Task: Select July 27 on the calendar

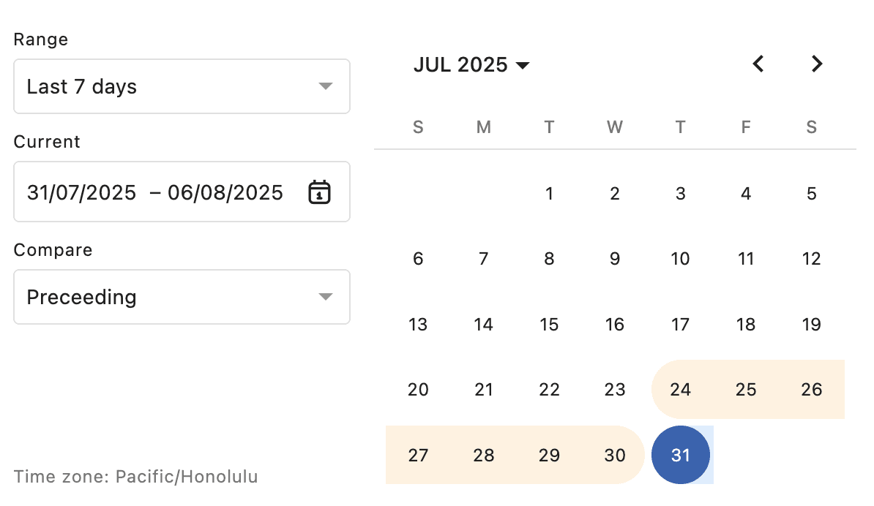Action: (418, 455)
